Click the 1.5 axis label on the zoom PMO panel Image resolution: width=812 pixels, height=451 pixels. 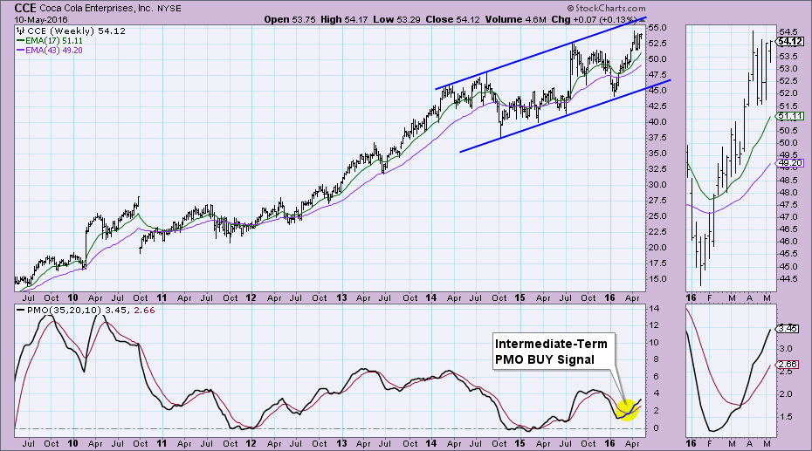point(786,417)
